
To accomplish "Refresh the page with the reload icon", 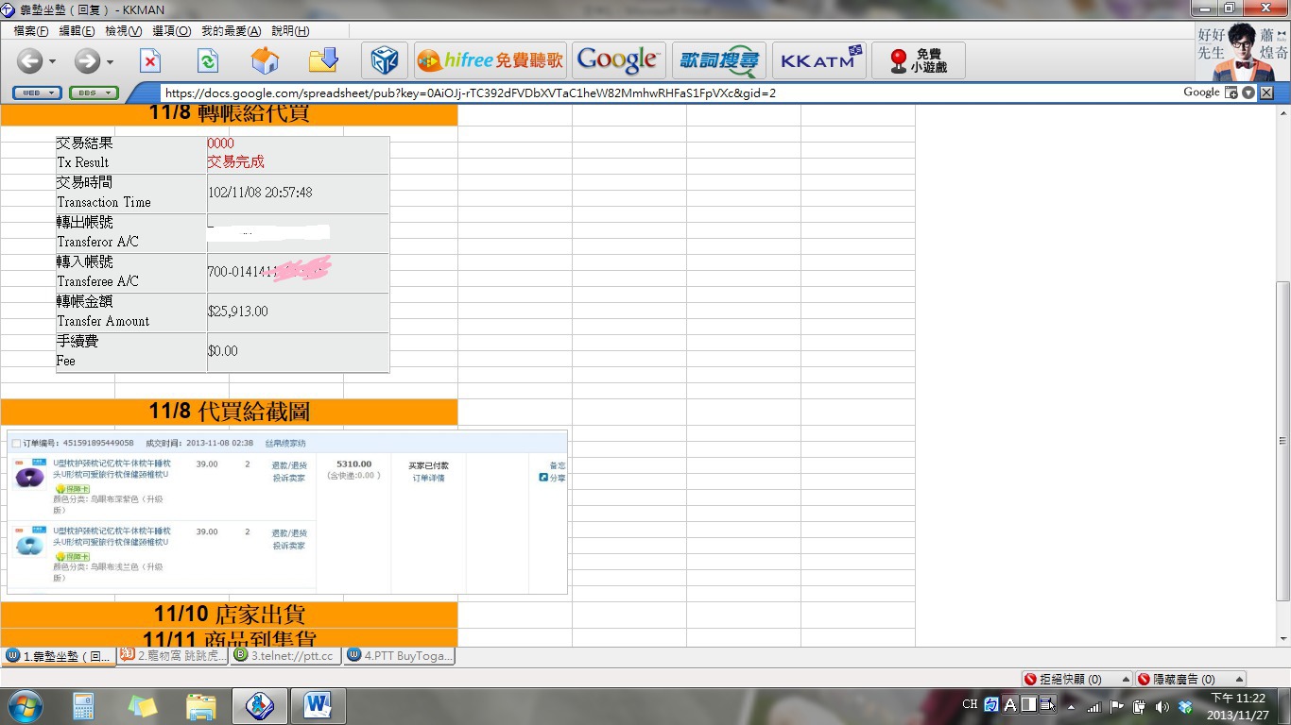I will pos(207,61).
